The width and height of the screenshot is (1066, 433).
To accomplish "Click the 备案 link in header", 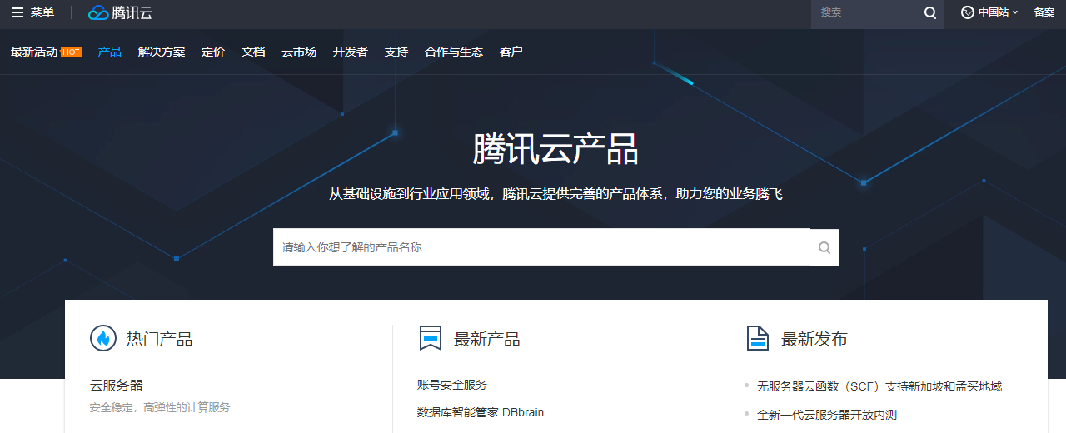I will pyautogui.click(x=1044, y=12).
